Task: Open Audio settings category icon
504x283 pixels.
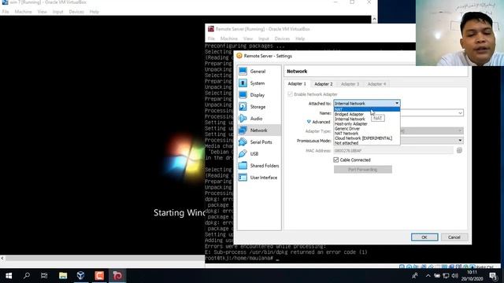Action: point(243,119)
